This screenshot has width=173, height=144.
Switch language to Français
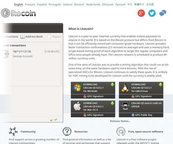[x=30, y=5]
